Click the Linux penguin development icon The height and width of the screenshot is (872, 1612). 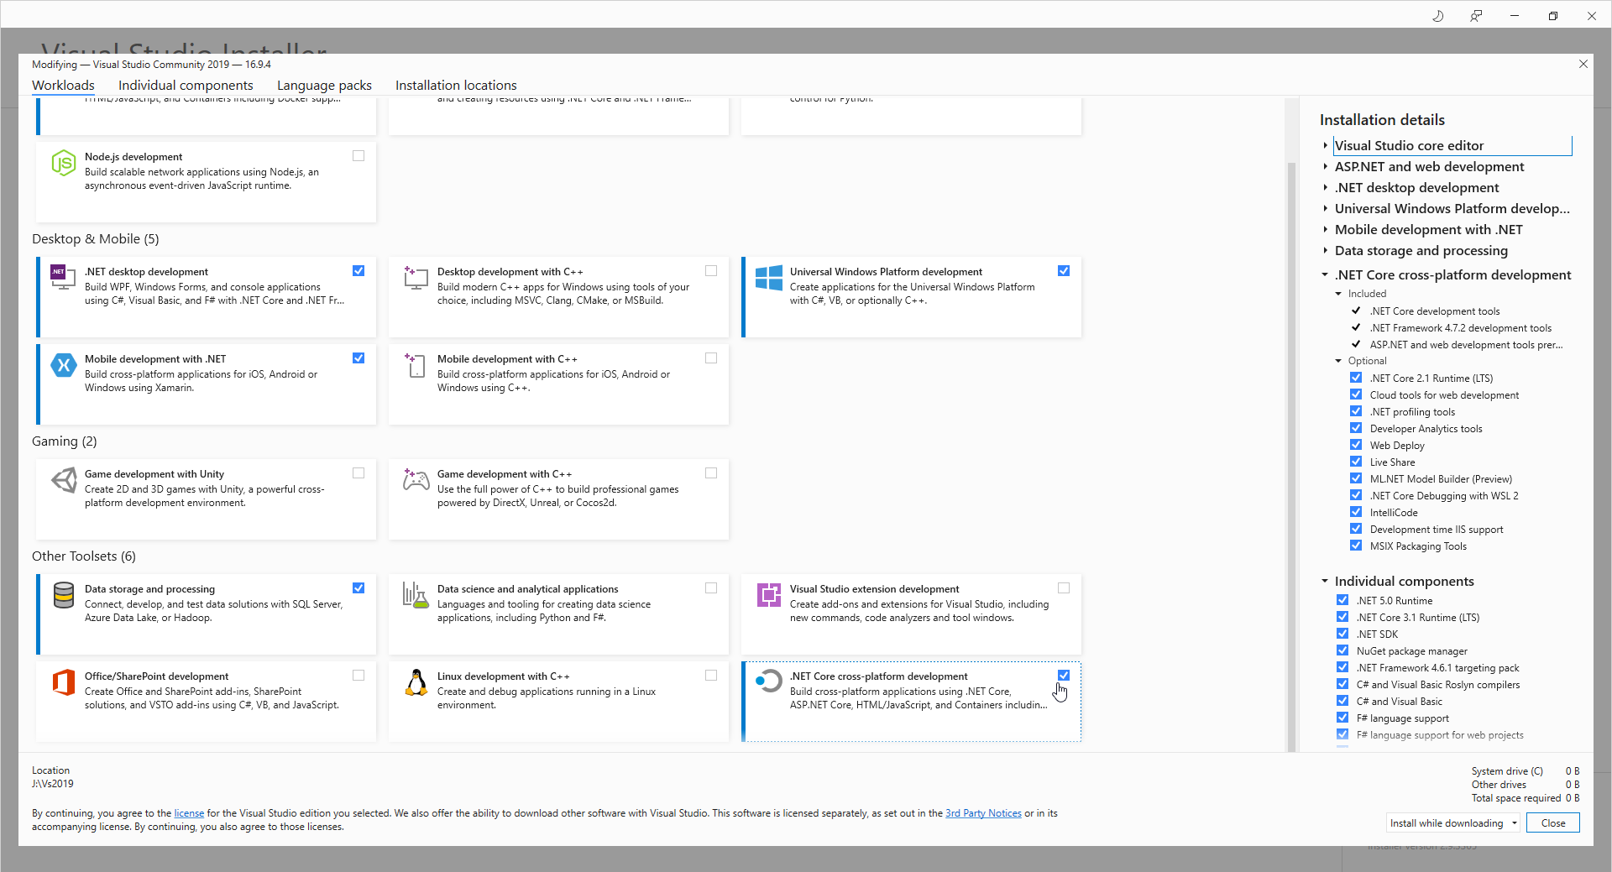(416, 682)
